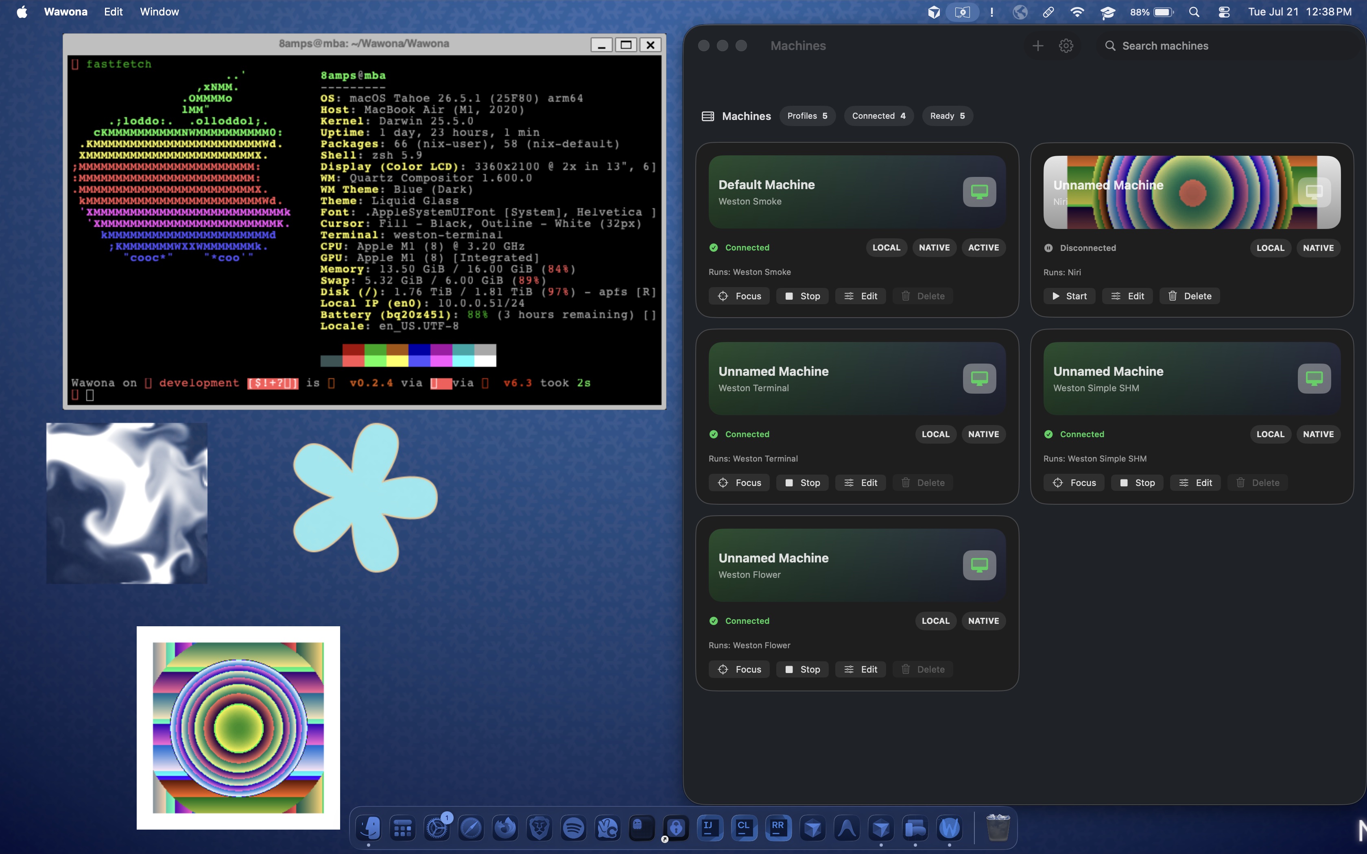Edit the Niri machine
This screenshot has width=1367, height=854.
(x=1127, y=296)
